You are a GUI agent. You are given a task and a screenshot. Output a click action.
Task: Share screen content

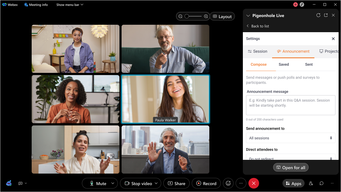click(176, 183)
